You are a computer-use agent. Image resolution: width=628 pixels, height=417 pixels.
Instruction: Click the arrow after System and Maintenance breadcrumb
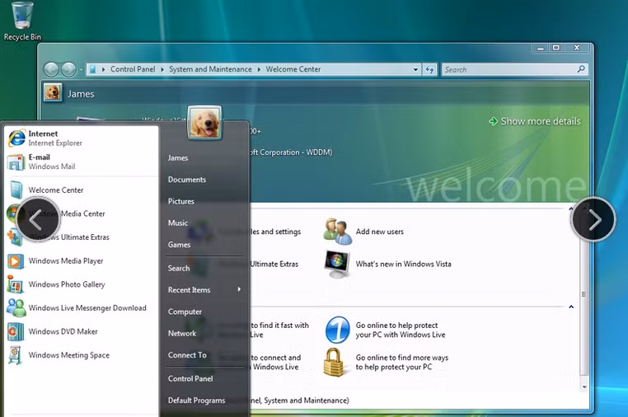click(x=259, y=69)
